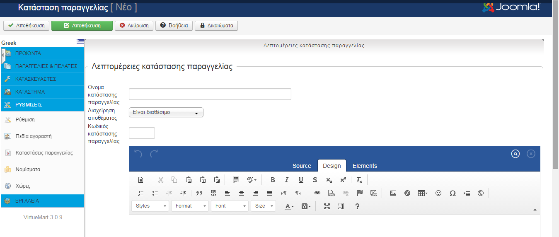Viewport: 559px width, 237px height.
Task: Increase the paragraph indent
Action: 183,193
